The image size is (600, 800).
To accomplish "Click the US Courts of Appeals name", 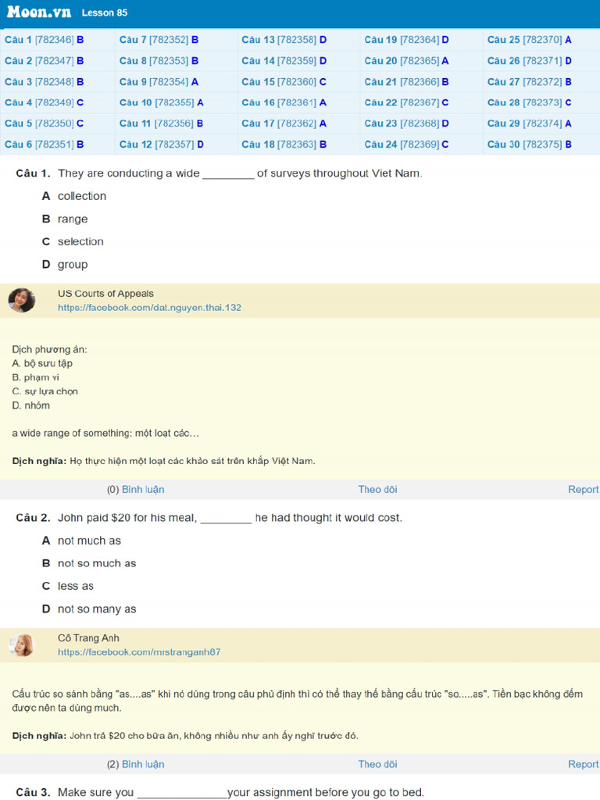I will 105,294.
